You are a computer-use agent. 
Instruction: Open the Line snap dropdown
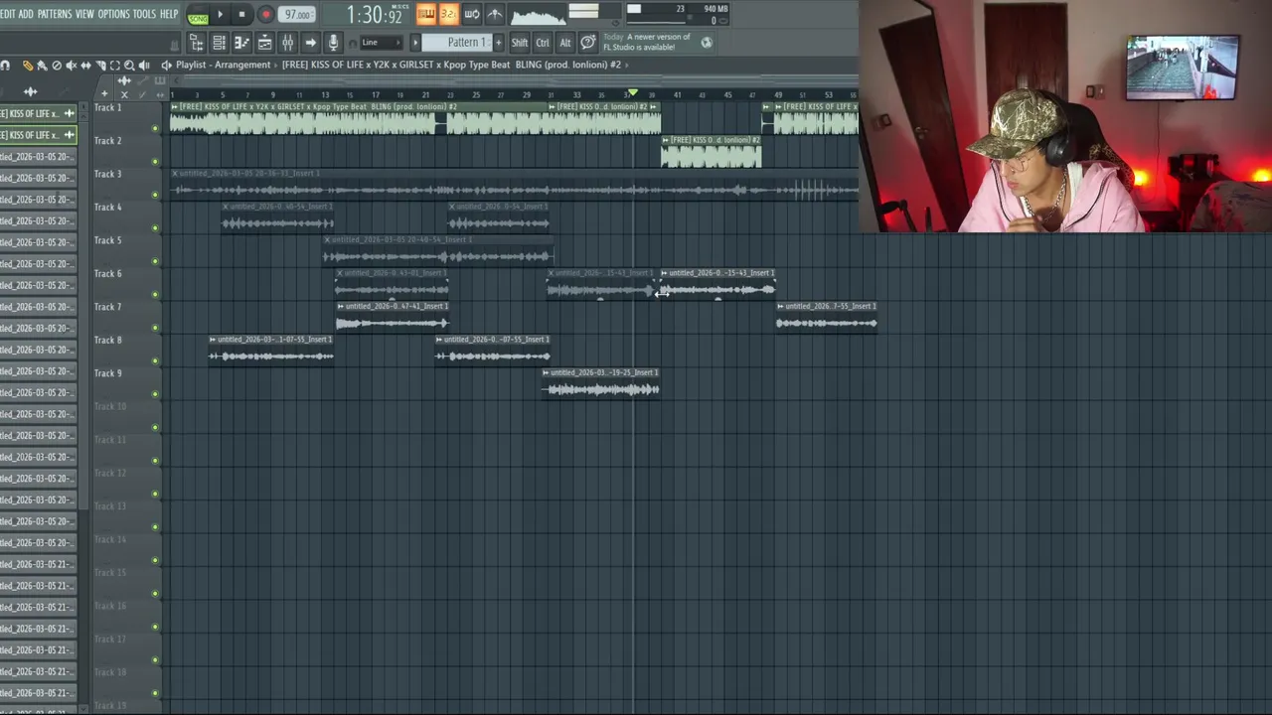[381, 43]
